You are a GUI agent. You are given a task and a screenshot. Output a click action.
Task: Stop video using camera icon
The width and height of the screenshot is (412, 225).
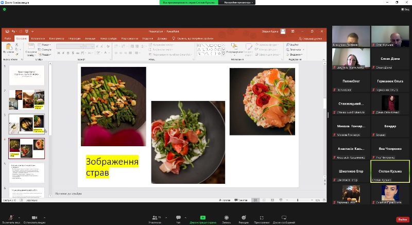(x=35, y=218)
